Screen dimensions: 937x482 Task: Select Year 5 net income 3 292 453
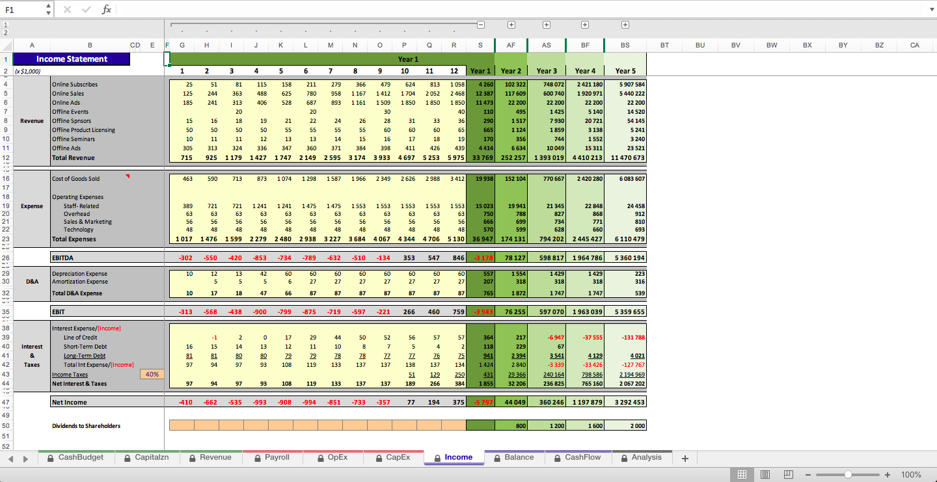pyautogui.click(x=625, y=403)
